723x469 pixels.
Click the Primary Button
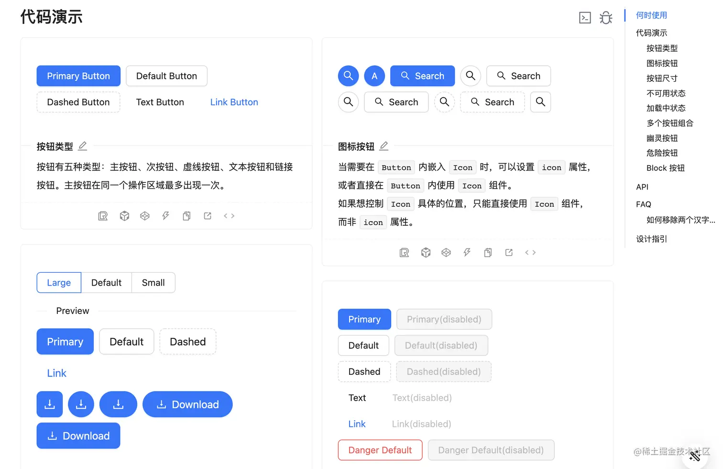[78, 76]
